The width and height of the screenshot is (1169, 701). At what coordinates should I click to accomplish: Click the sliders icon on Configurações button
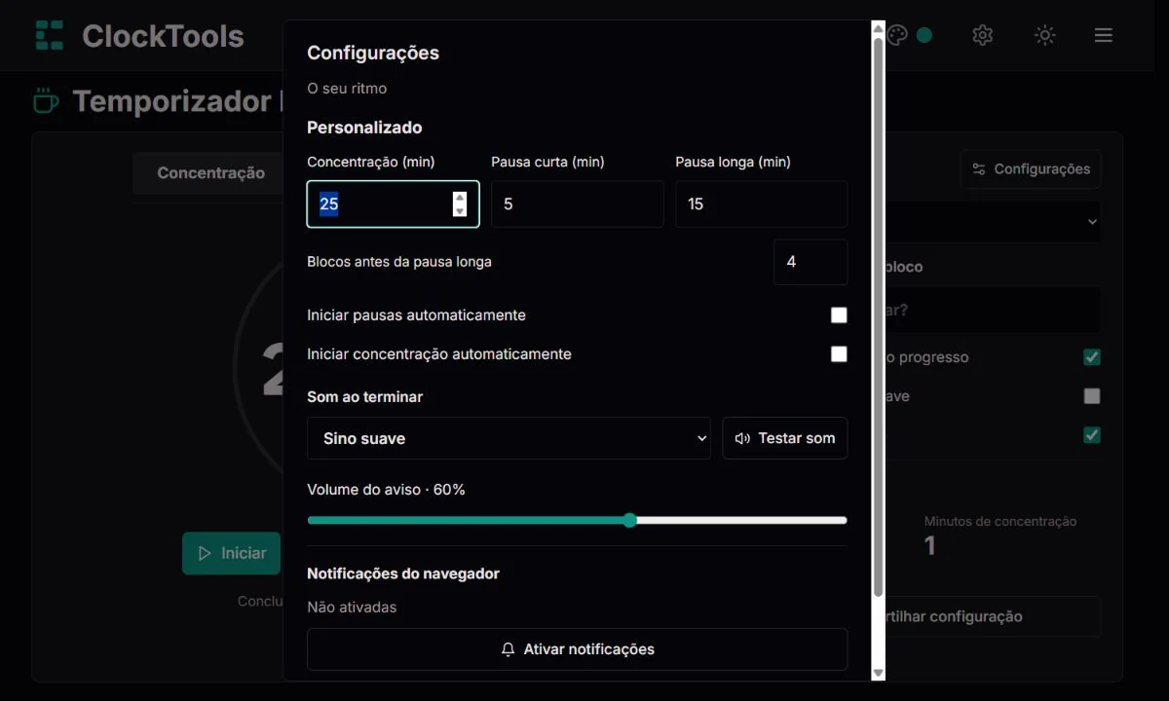coord(979,169)
